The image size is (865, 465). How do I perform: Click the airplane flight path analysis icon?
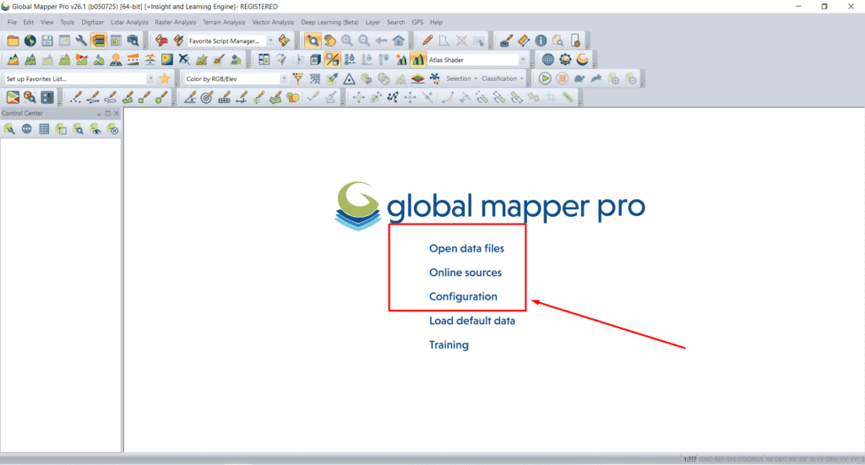[184, 60]
